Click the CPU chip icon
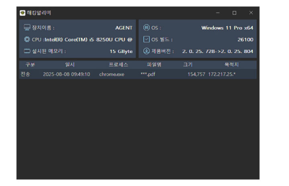Image resolution: width=289 pixels, height=186 pixels. click(27, 39)
